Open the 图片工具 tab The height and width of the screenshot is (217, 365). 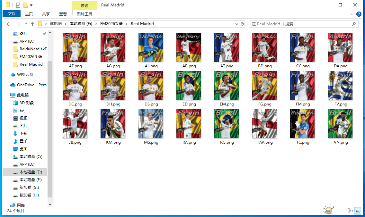(x=85, y=14)
